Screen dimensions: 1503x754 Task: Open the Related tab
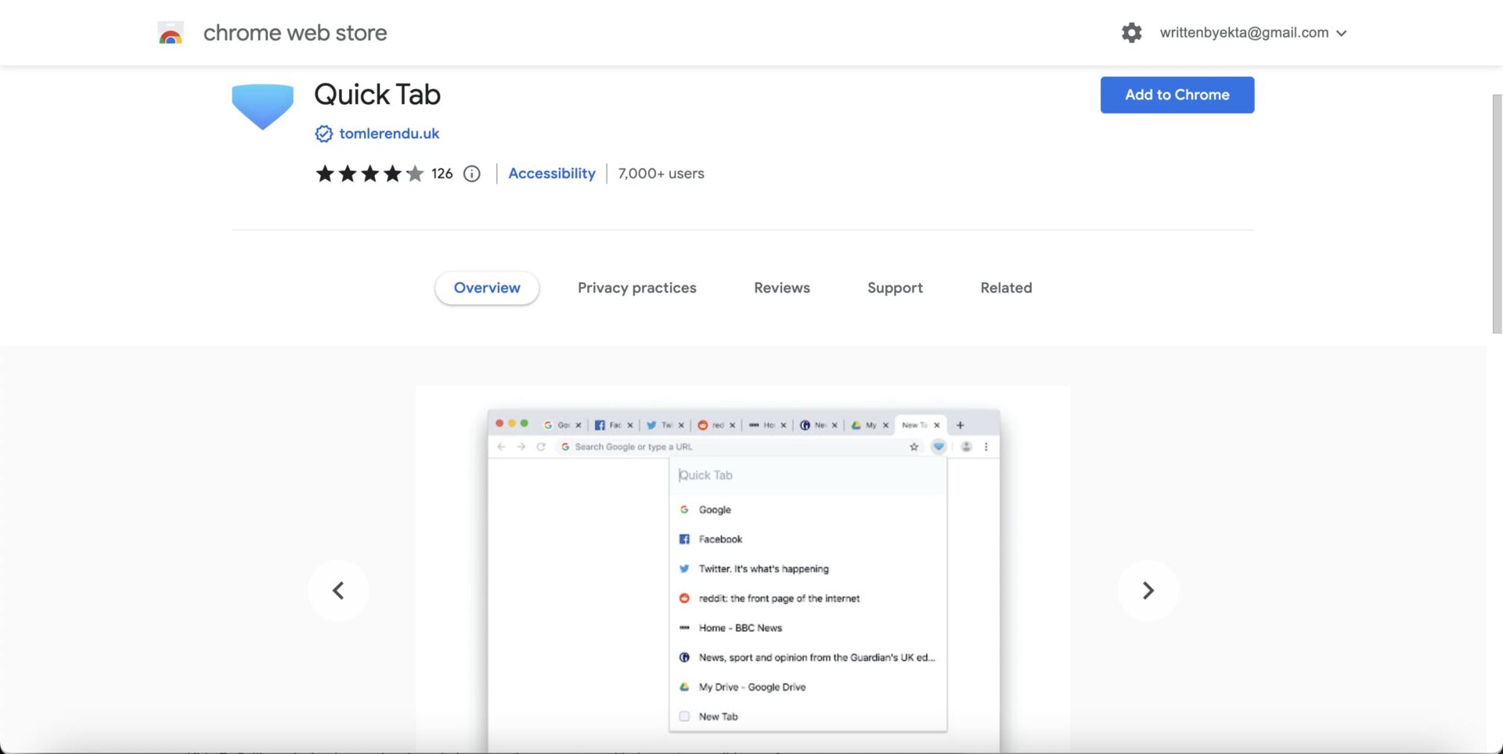pyautogui.click(x=1006, y=288)
